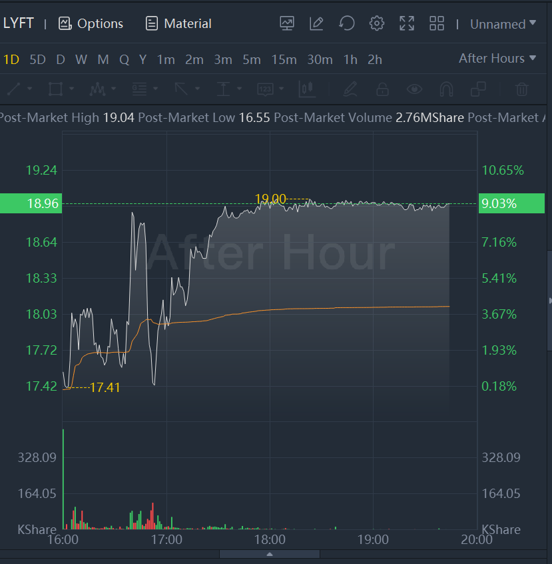Open chart settings gear icon

pyautogui.click(x=377, y=24)
